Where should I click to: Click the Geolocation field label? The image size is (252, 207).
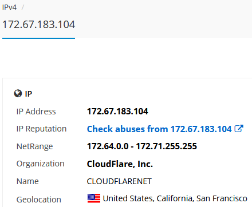(39, 200)
